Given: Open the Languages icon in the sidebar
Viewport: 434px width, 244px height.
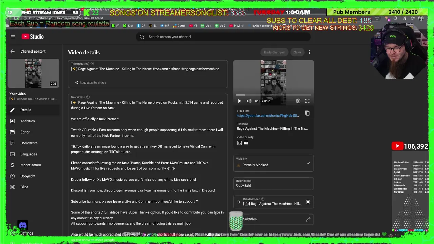Looking at the screenshot, I should [12, 154].
